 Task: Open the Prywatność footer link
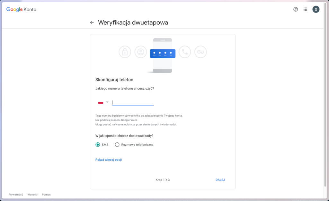(x=16, y=195)
